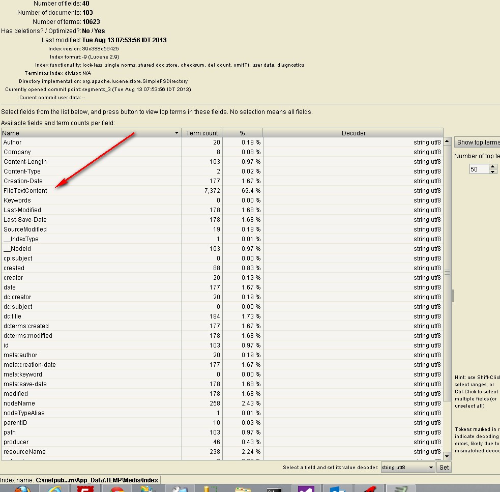Screen dimensions: 500x492
Task: Select the meta:author field row
Action: (x=222, y=355)
